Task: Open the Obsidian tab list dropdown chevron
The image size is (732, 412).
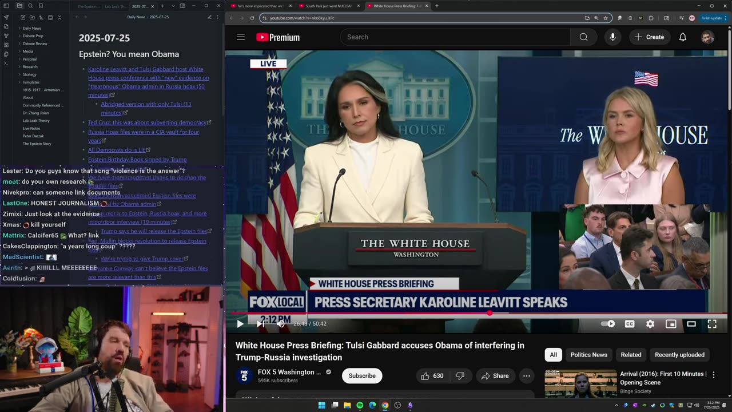Action: pos(172,6)
